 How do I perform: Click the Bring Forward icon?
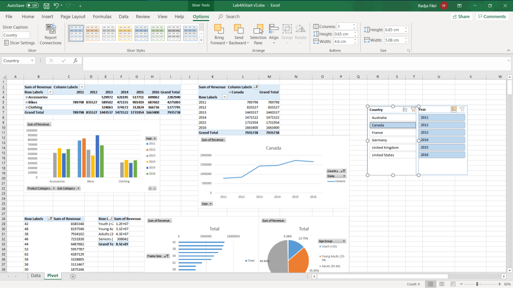pyautogui.click(x=218, y=30)
